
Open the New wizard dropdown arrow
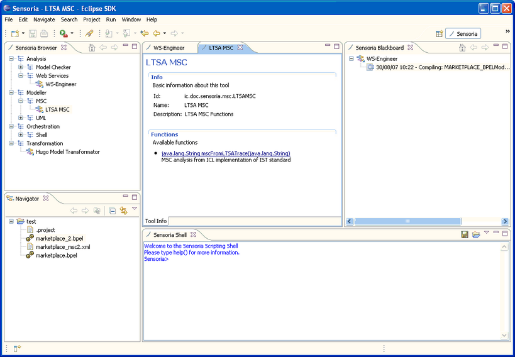pos(23,33)
